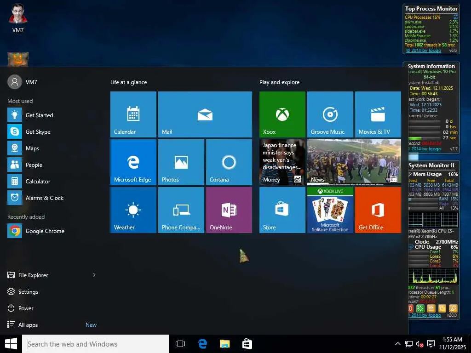The height and width of the screenshot is (353, 471).
Task: Click the network tray icon
Action: tap(408, 344)
